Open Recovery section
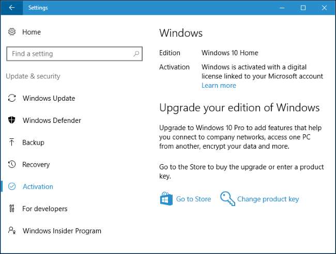336x254 pixels. 36,165
